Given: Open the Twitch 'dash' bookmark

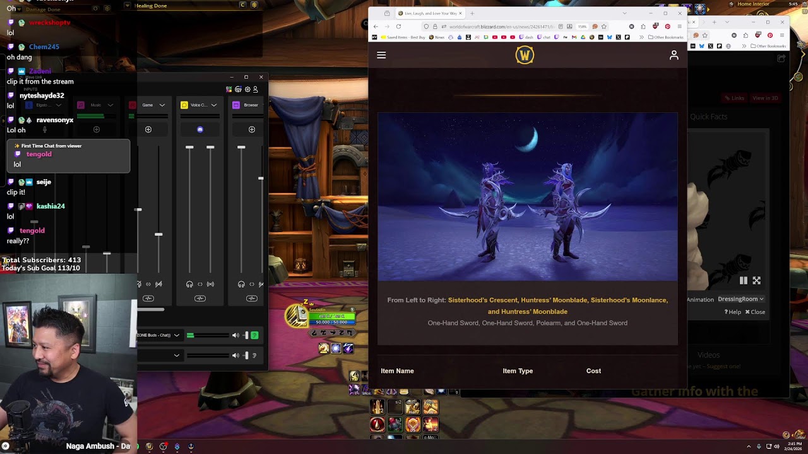Looking at the screenshot, I should tap(526, 37).
